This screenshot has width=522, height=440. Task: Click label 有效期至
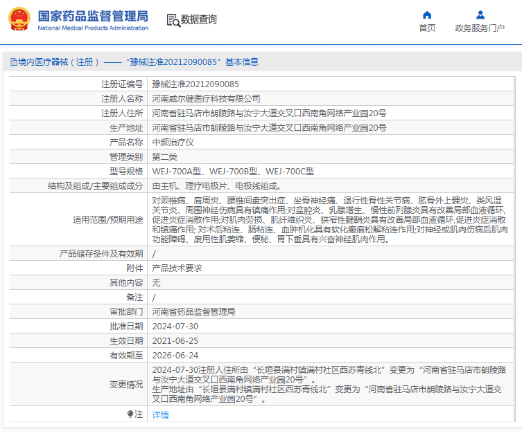126,356
